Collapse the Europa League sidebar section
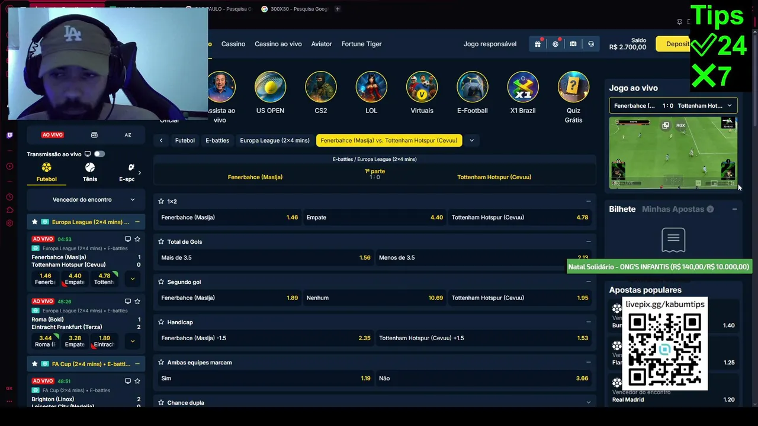This screenshot has width=758, height=426. coord(137,222)
